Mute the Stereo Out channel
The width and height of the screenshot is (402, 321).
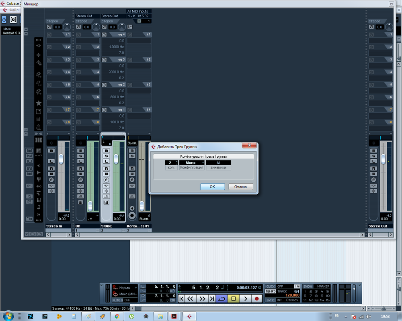click(x=373, y=151)
